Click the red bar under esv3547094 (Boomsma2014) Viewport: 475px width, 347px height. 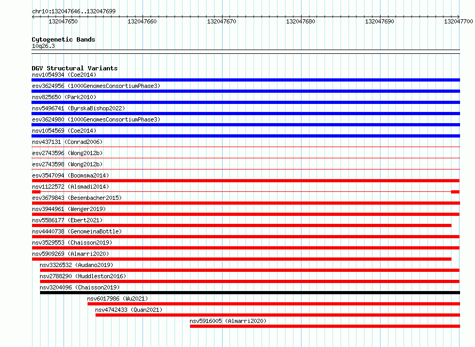click(246, 181)
